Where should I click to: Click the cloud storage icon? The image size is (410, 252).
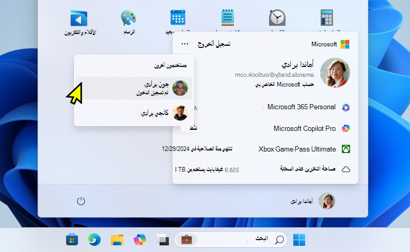pyautogui.click(x=346, y=170)
